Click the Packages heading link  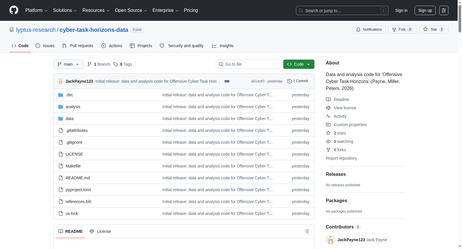pyautogui.click(x=336, y=200)
